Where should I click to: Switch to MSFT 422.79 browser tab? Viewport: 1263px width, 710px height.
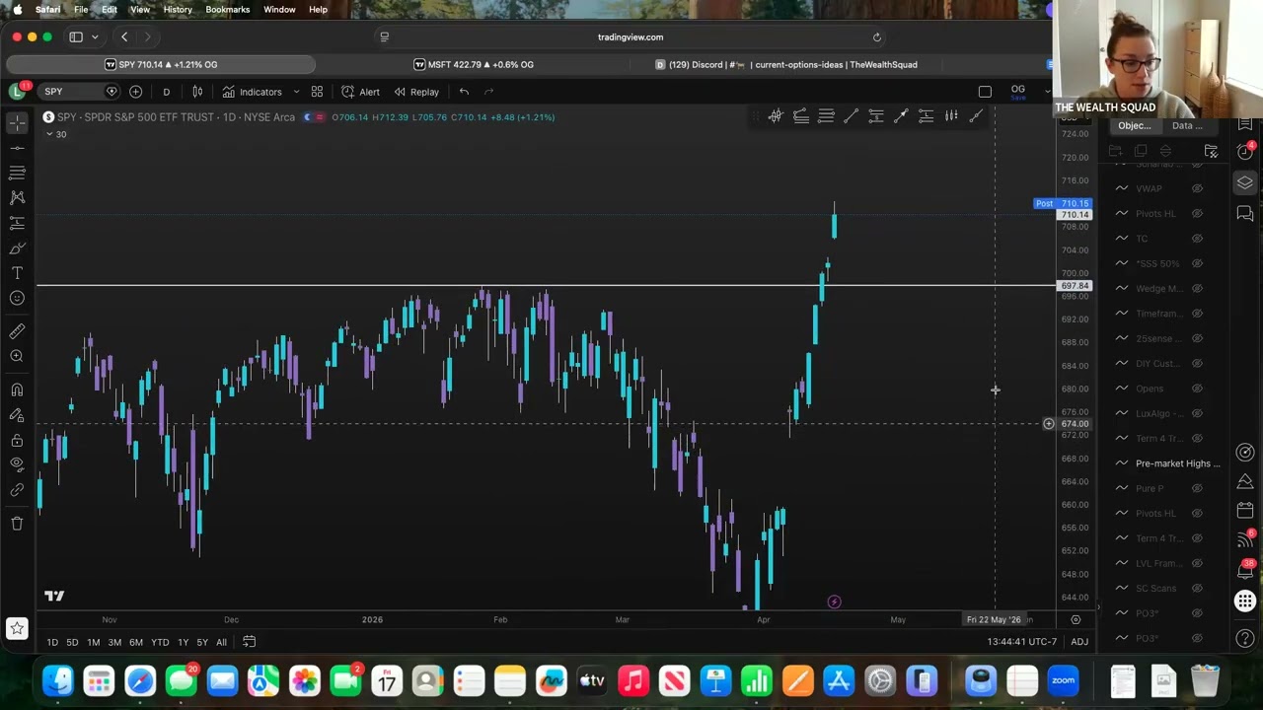click(474, 64)
